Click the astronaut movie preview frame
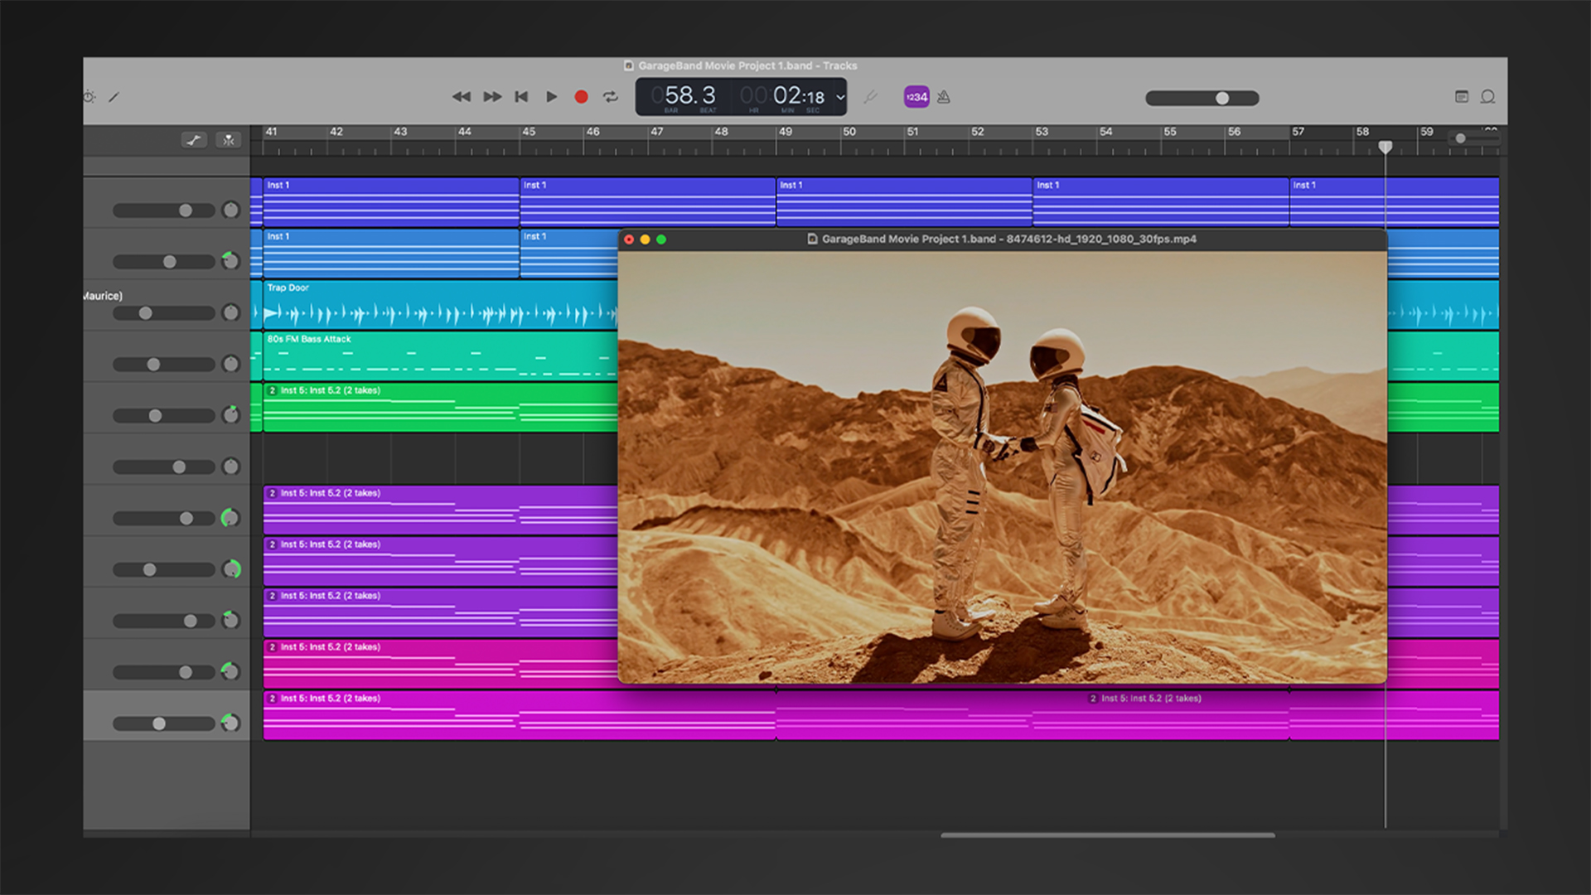 (x=1003, y=467)
